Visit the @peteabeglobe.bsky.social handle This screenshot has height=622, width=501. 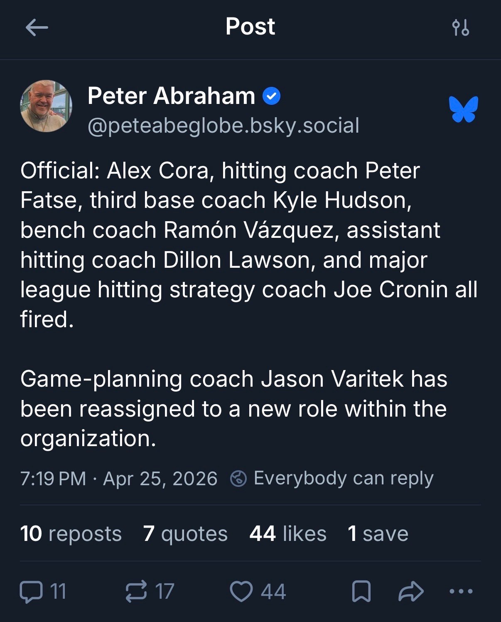[x=223, y=126]
